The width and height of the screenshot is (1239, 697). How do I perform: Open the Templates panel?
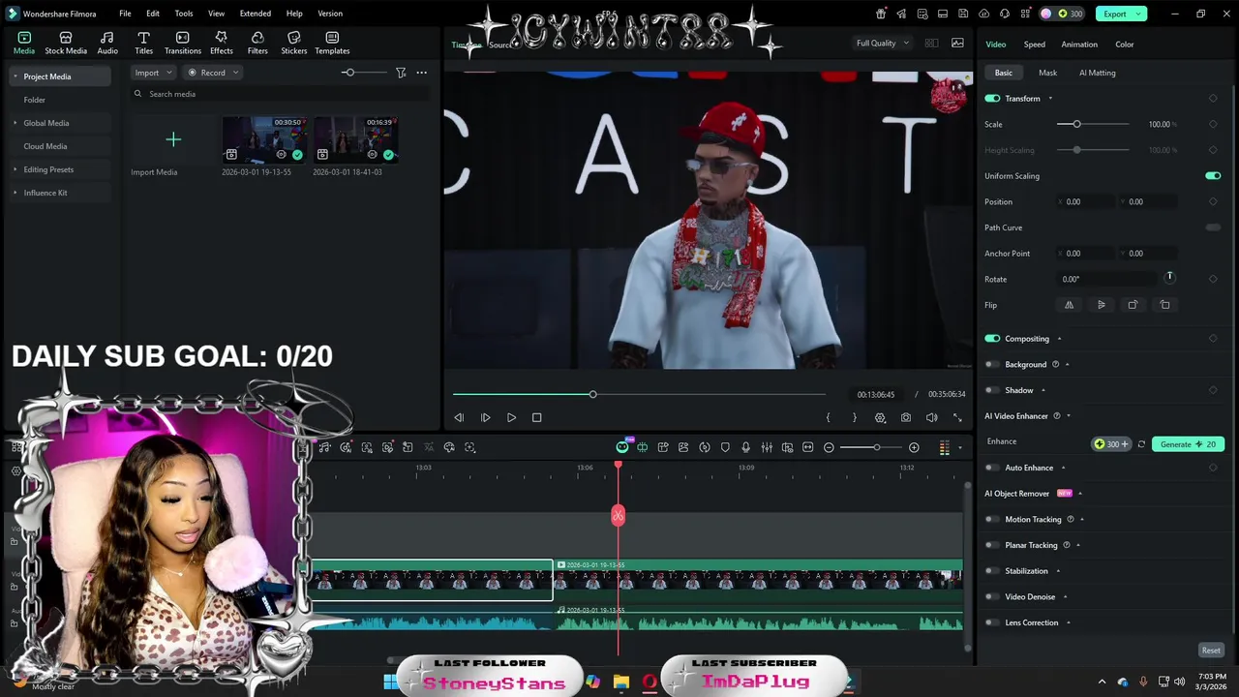pos(332,43)
